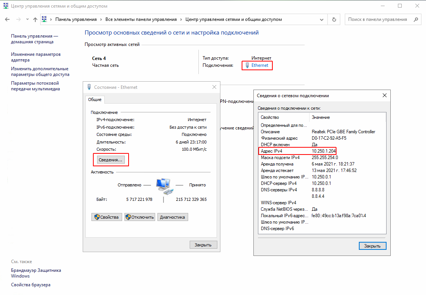Click the Ethernet status title icon

click(x=89, y=87)
